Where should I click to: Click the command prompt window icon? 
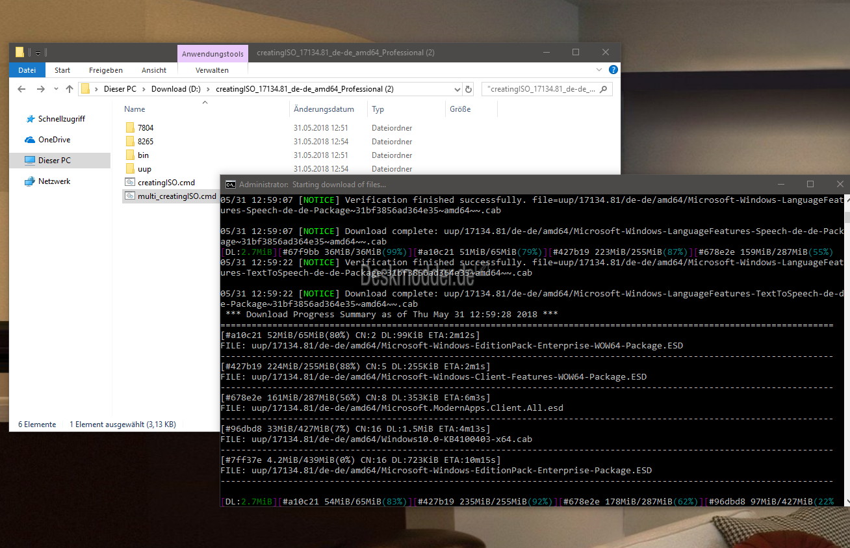tap(231, 185)
